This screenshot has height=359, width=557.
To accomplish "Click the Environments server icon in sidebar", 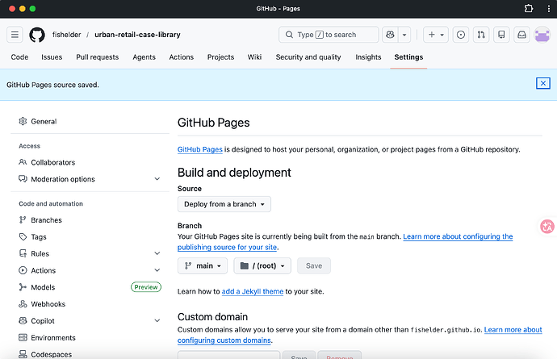I will click(x=23, y=337).
